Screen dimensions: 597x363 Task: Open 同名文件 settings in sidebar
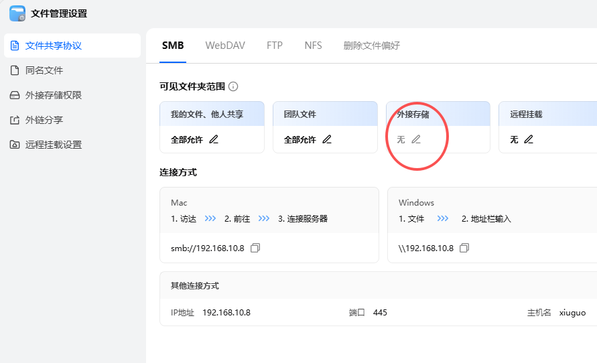[44, 70]
